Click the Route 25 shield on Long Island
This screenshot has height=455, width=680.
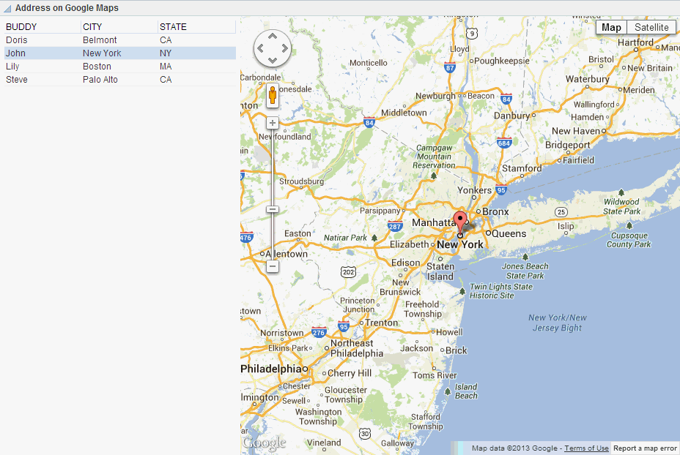(x=561, y=211)
